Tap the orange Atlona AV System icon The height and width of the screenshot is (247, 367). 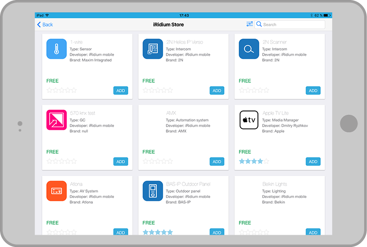point(56,191)
